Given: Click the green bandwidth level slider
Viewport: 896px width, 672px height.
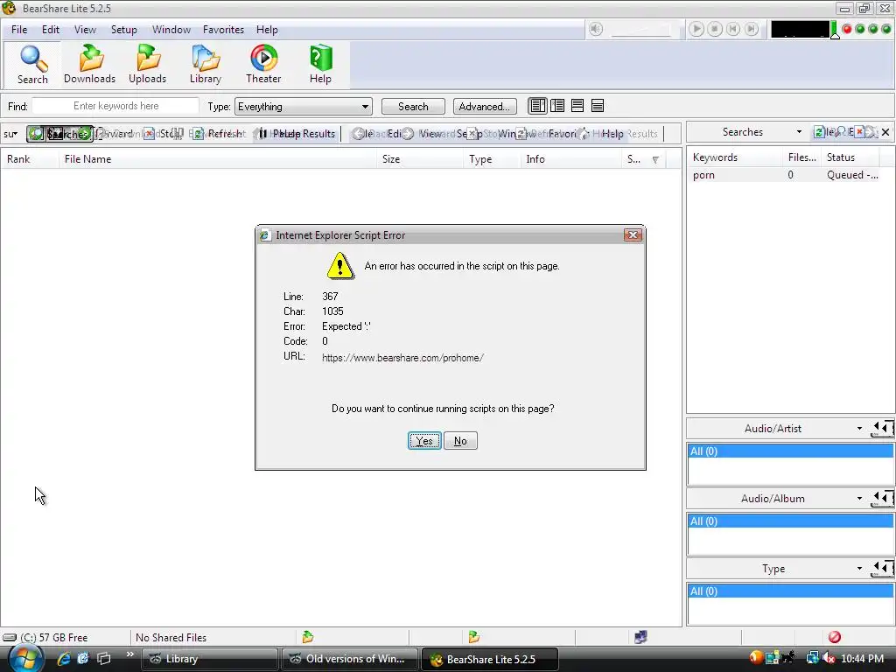Looking at the screenshot, I should coord(834,30).
